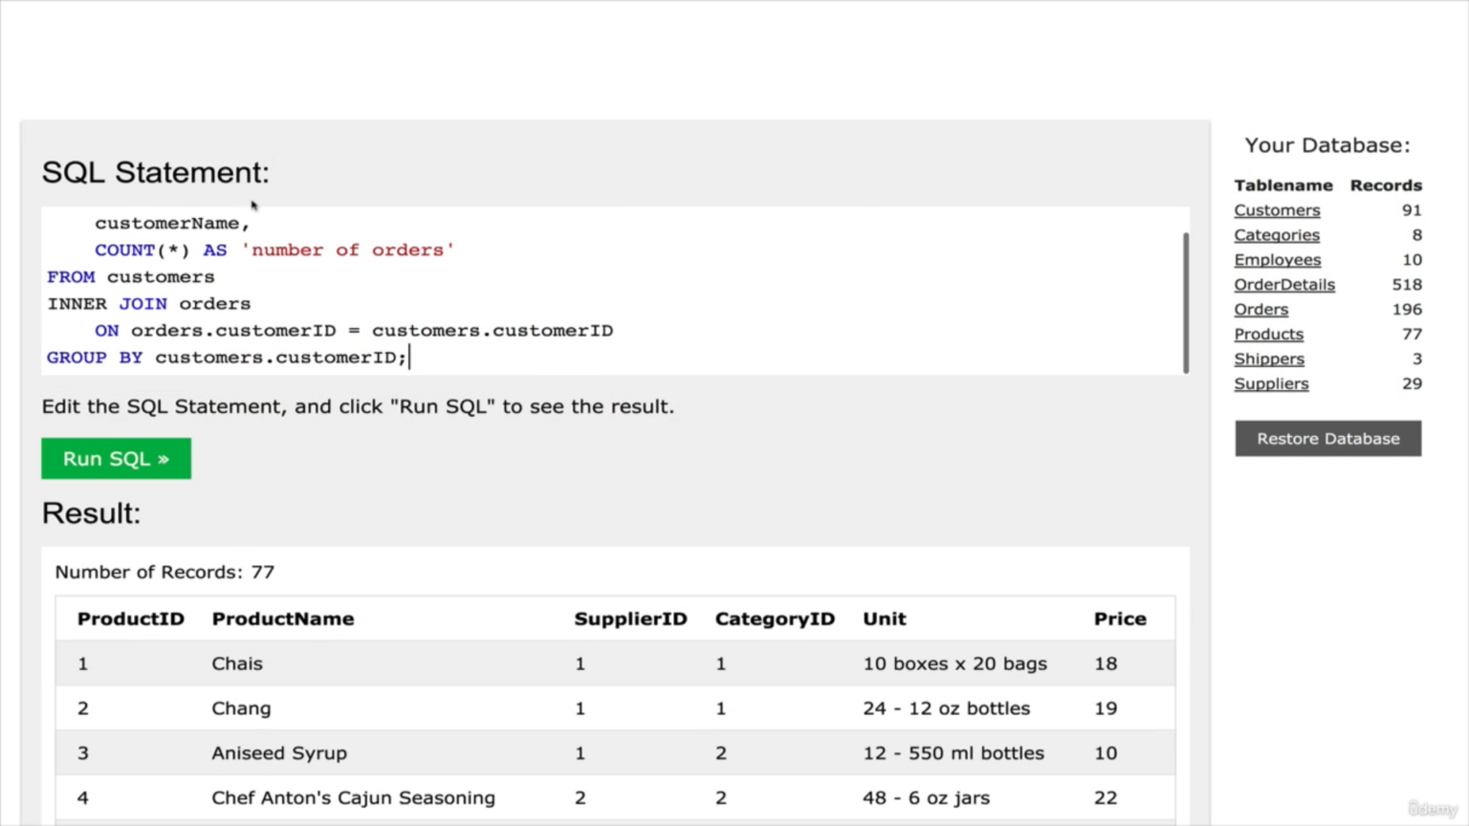Select the Chais product row
The image size is (1469, 826).
click(236, 663)
